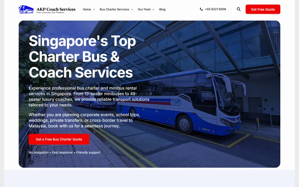Click the Singapore's Top Charter Bus heading
The width and height of the screenshot is (299, 187).
[82, 57]
